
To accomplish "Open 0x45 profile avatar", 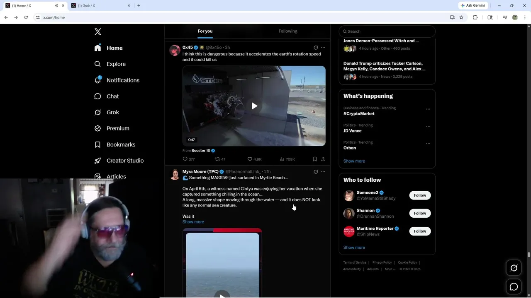I will click(x=175, y=50).
